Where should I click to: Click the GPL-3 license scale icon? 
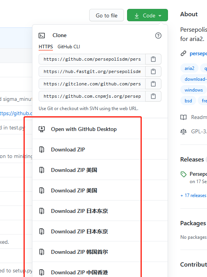(x=183, y=131)
